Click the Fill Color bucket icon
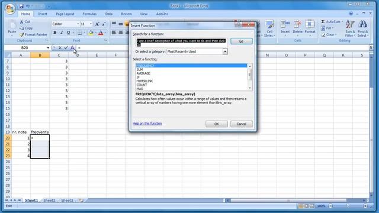The width and height of the screenshot is (379, 213). 91,33
